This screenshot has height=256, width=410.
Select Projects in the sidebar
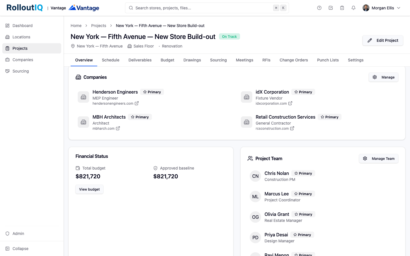click(x=32, y=48)
